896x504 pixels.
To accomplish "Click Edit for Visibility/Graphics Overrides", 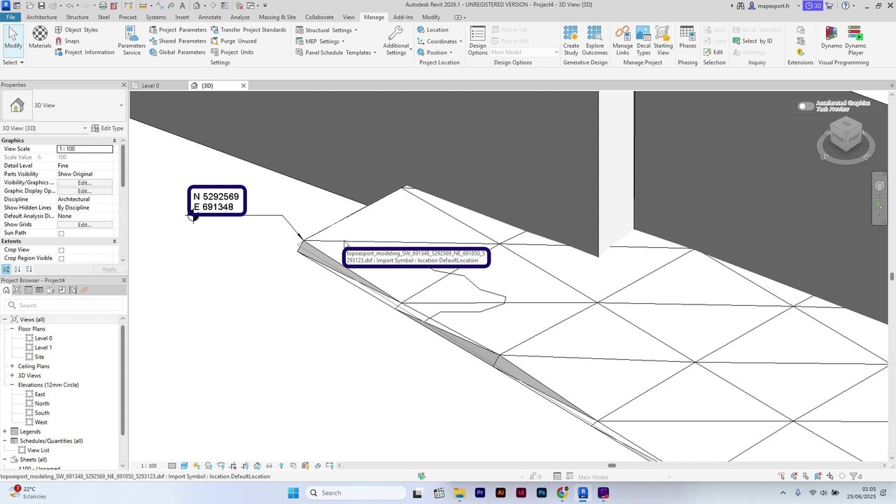I will pos(85,183).
